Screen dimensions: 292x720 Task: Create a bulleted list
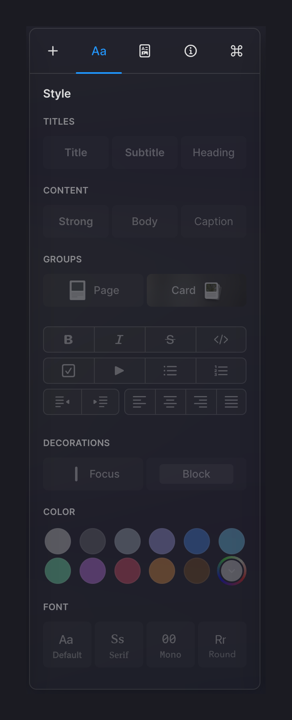tap(170, 371)
